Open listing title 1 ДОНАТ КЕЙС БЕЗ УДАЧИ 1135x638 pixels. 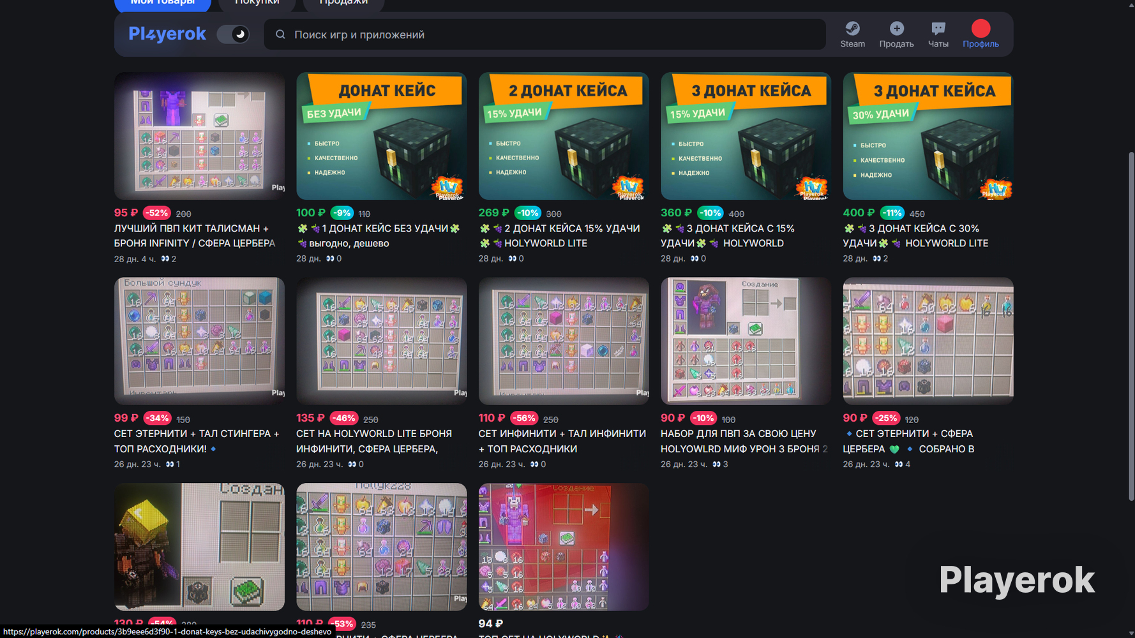tap(379, 236)
